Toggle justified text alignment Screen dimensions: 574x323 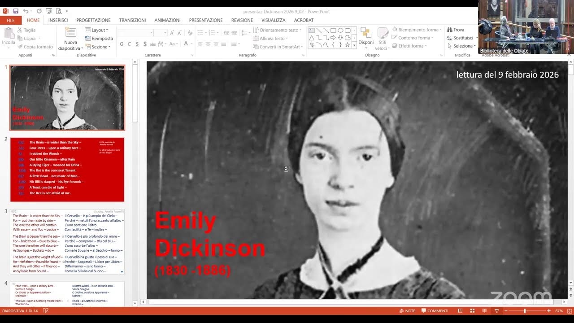[x=224, y=44]
